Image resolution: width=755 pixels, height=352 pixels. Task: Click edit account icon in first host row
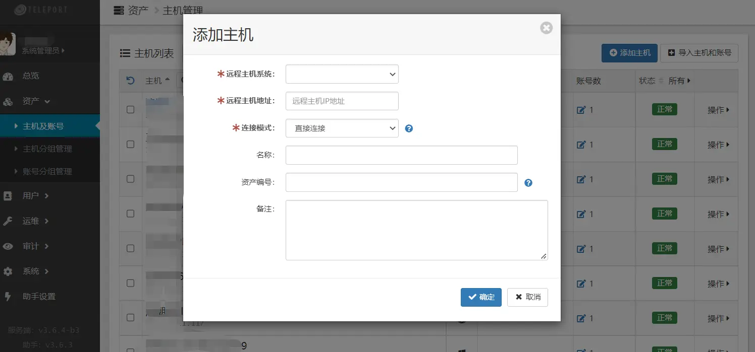point(581,110)
